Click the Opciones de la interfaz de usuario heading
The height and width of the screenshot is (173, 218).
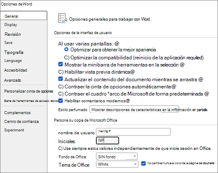click(x=83, y=33)
